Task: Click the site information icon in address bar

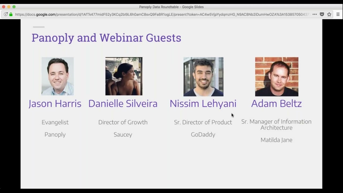Action: tap(6, 14)
